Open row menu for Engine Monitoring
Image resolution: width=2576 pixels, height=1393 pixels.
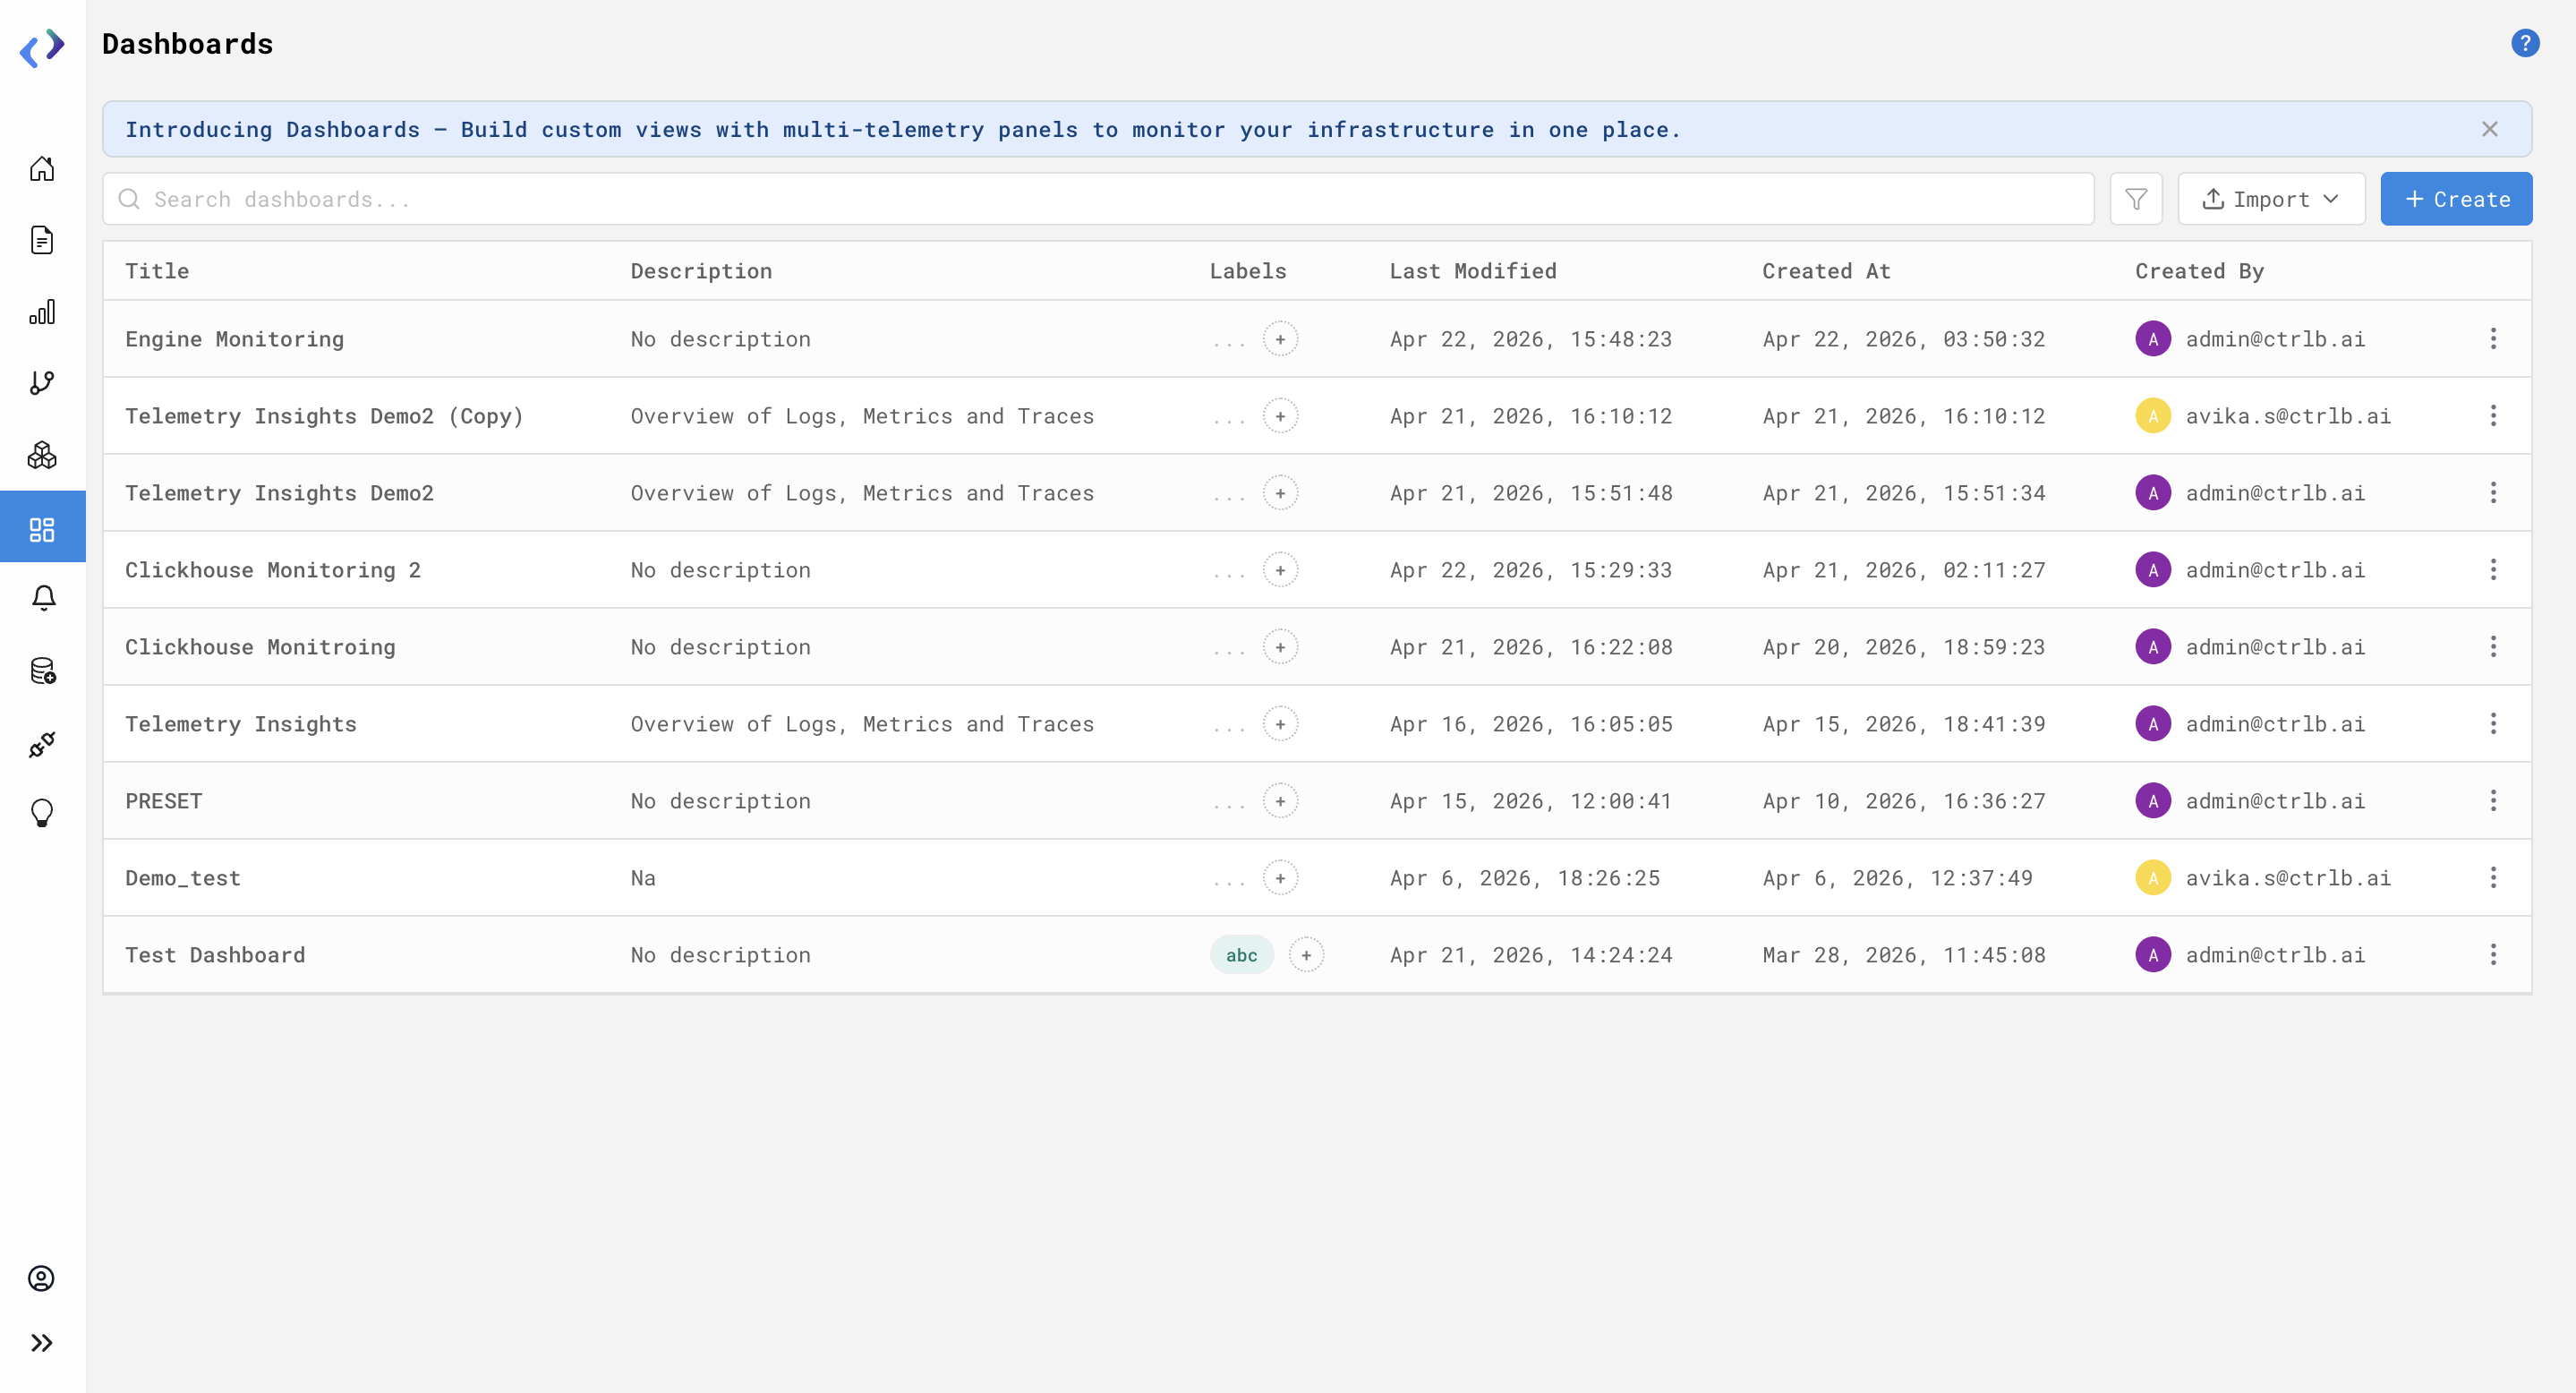click(2492, 339)
